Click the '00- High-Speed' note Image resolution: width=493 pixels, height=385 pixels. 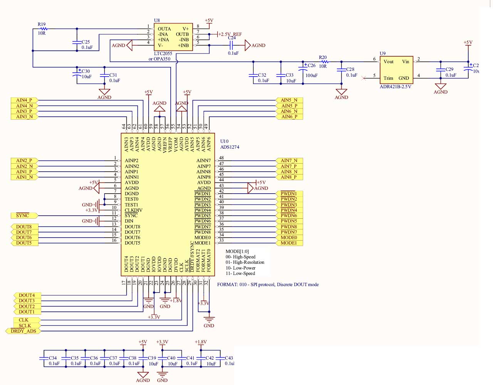[240, 257]
